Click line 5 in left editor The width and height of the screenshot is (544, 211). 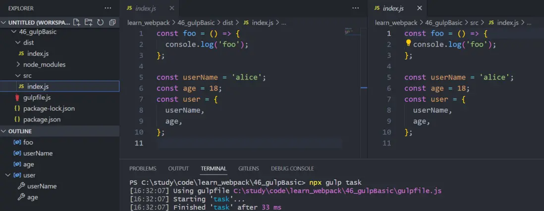coord(211,77)
